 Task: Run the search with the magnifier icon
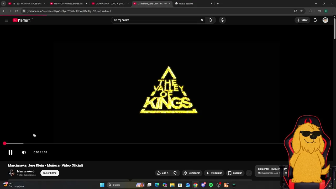tap(211, 20)
